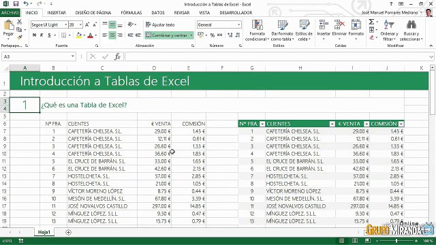This screenshot has width=436, height=245.
Task: Open the font name Segoe UI Light dropdown
Action: pyautogui.click(x=65, y=24)
